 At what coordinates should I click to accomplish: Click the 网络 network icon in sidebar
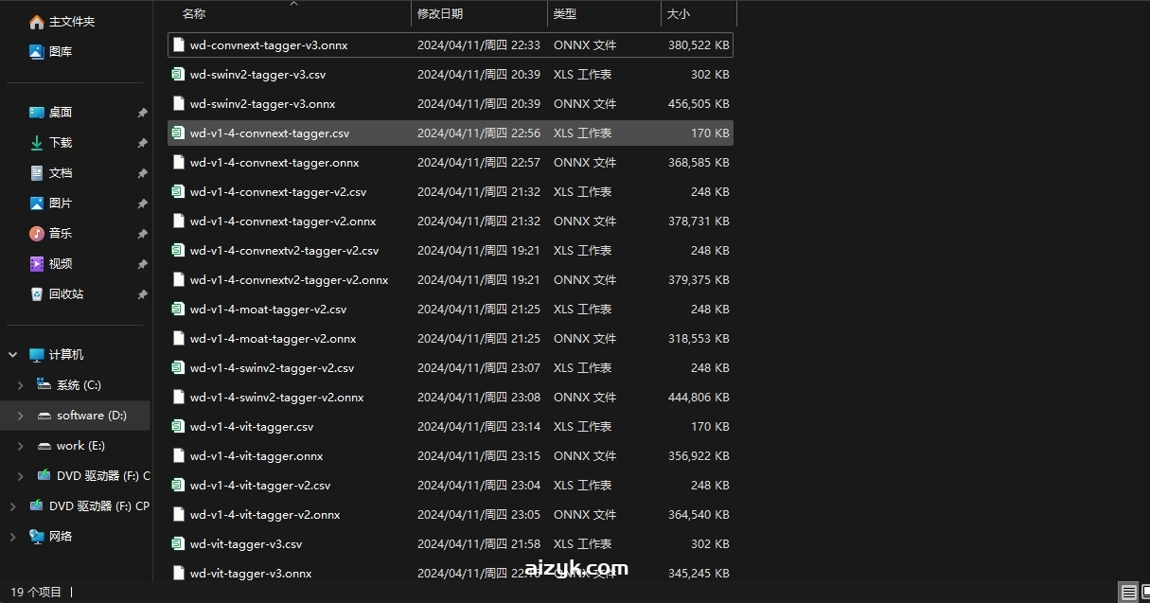(x=37, y=537)
